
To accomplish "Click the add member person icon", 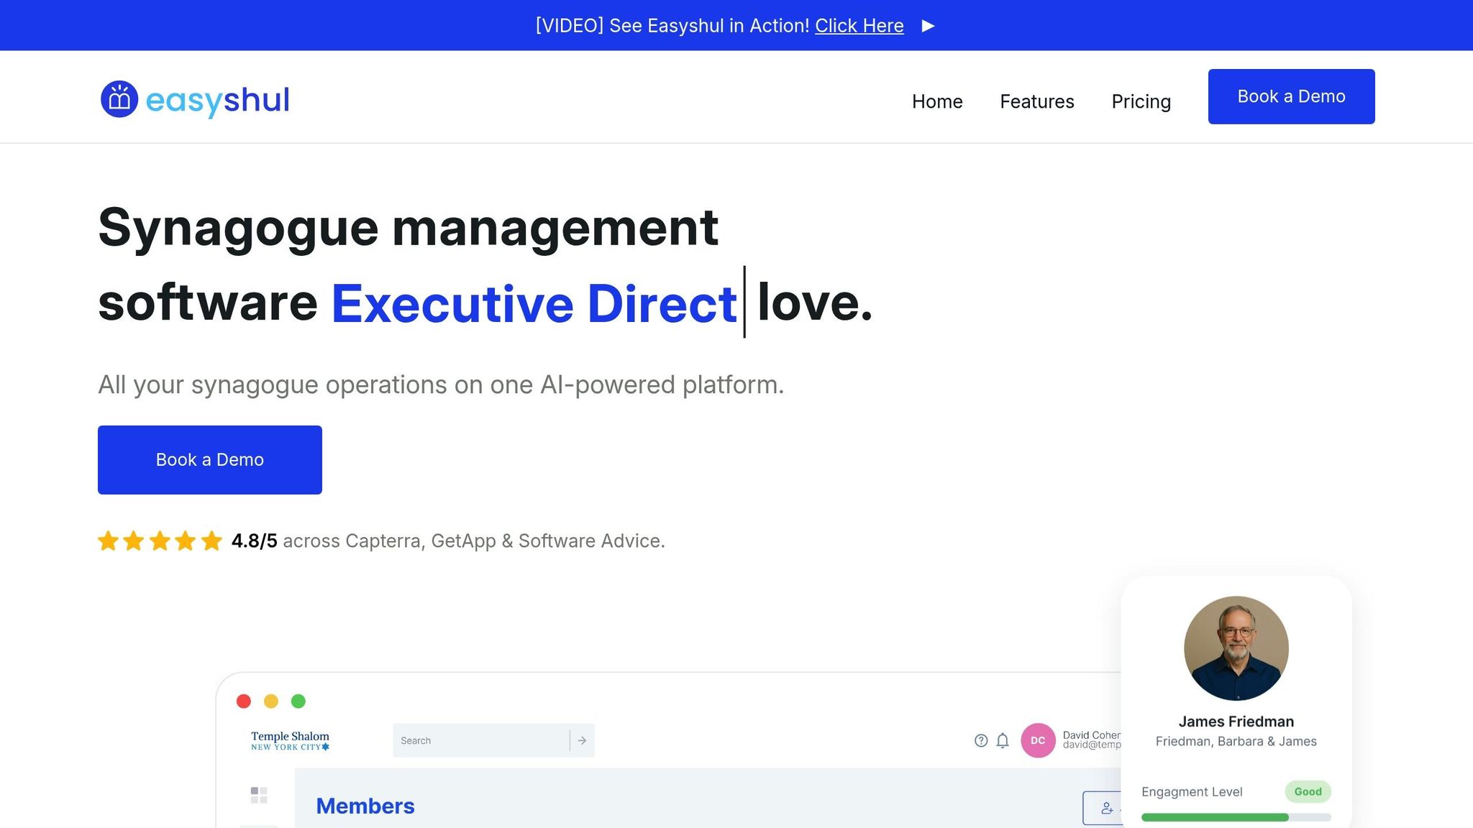I will [1107, 809].
